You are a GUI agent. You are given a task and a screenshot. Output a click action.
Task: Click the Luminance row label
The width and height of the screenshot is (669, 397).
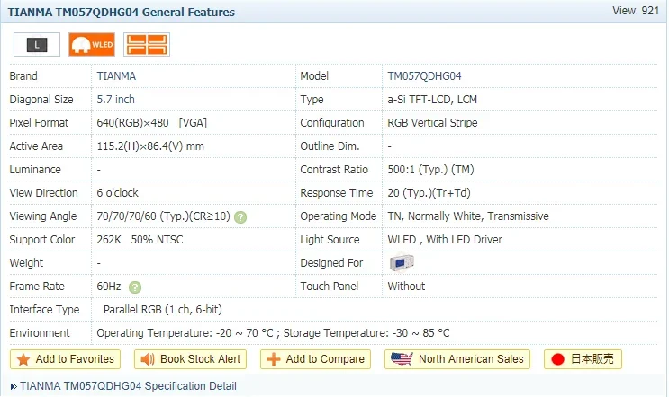pos(35,170)
